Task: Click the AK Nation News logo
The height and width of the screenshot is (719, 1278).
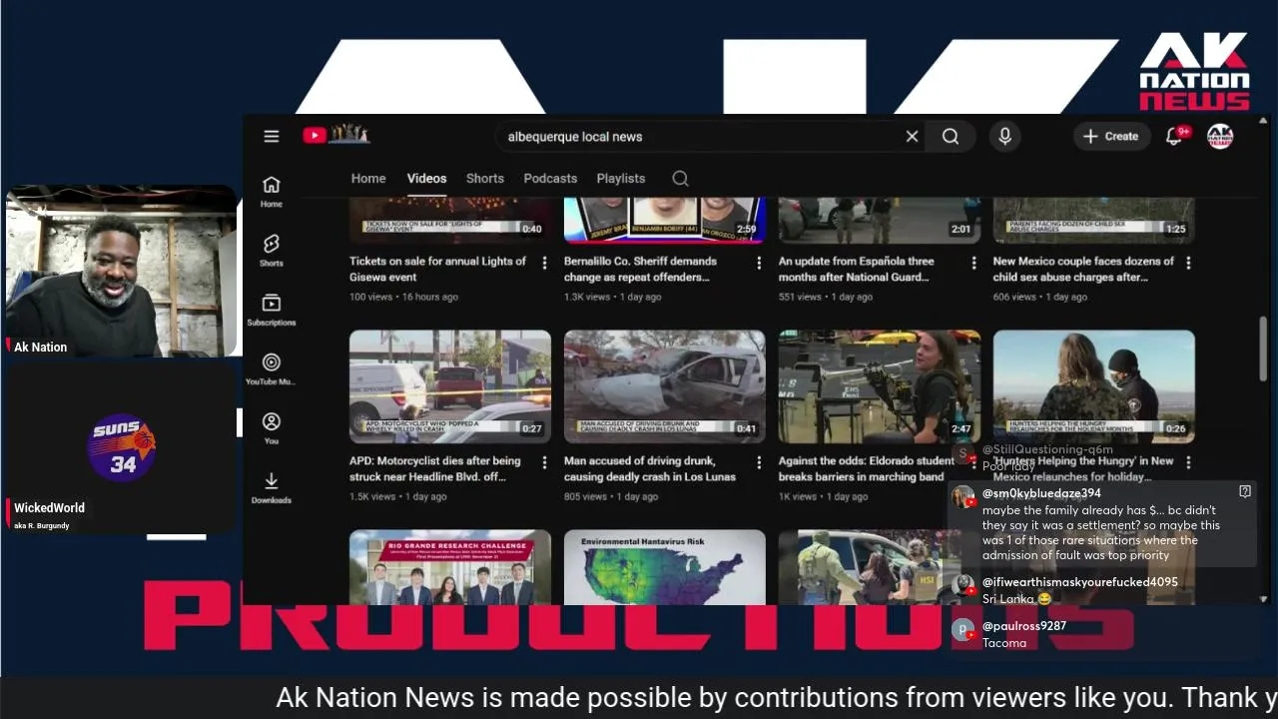Action: tap(1194, 71)
